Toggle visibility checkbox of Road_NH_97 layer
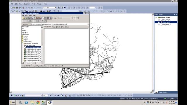Viewport: 187px width, 105px height. pos(162,22)
